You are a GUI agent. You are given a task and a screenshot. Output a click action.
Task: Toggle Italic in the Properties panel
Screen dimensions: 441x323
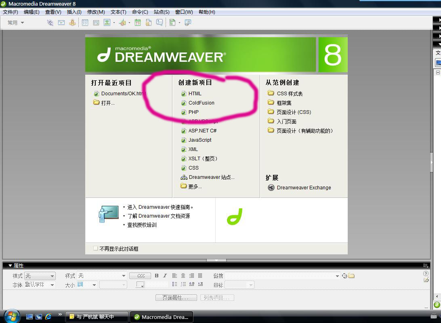(165, 276)
